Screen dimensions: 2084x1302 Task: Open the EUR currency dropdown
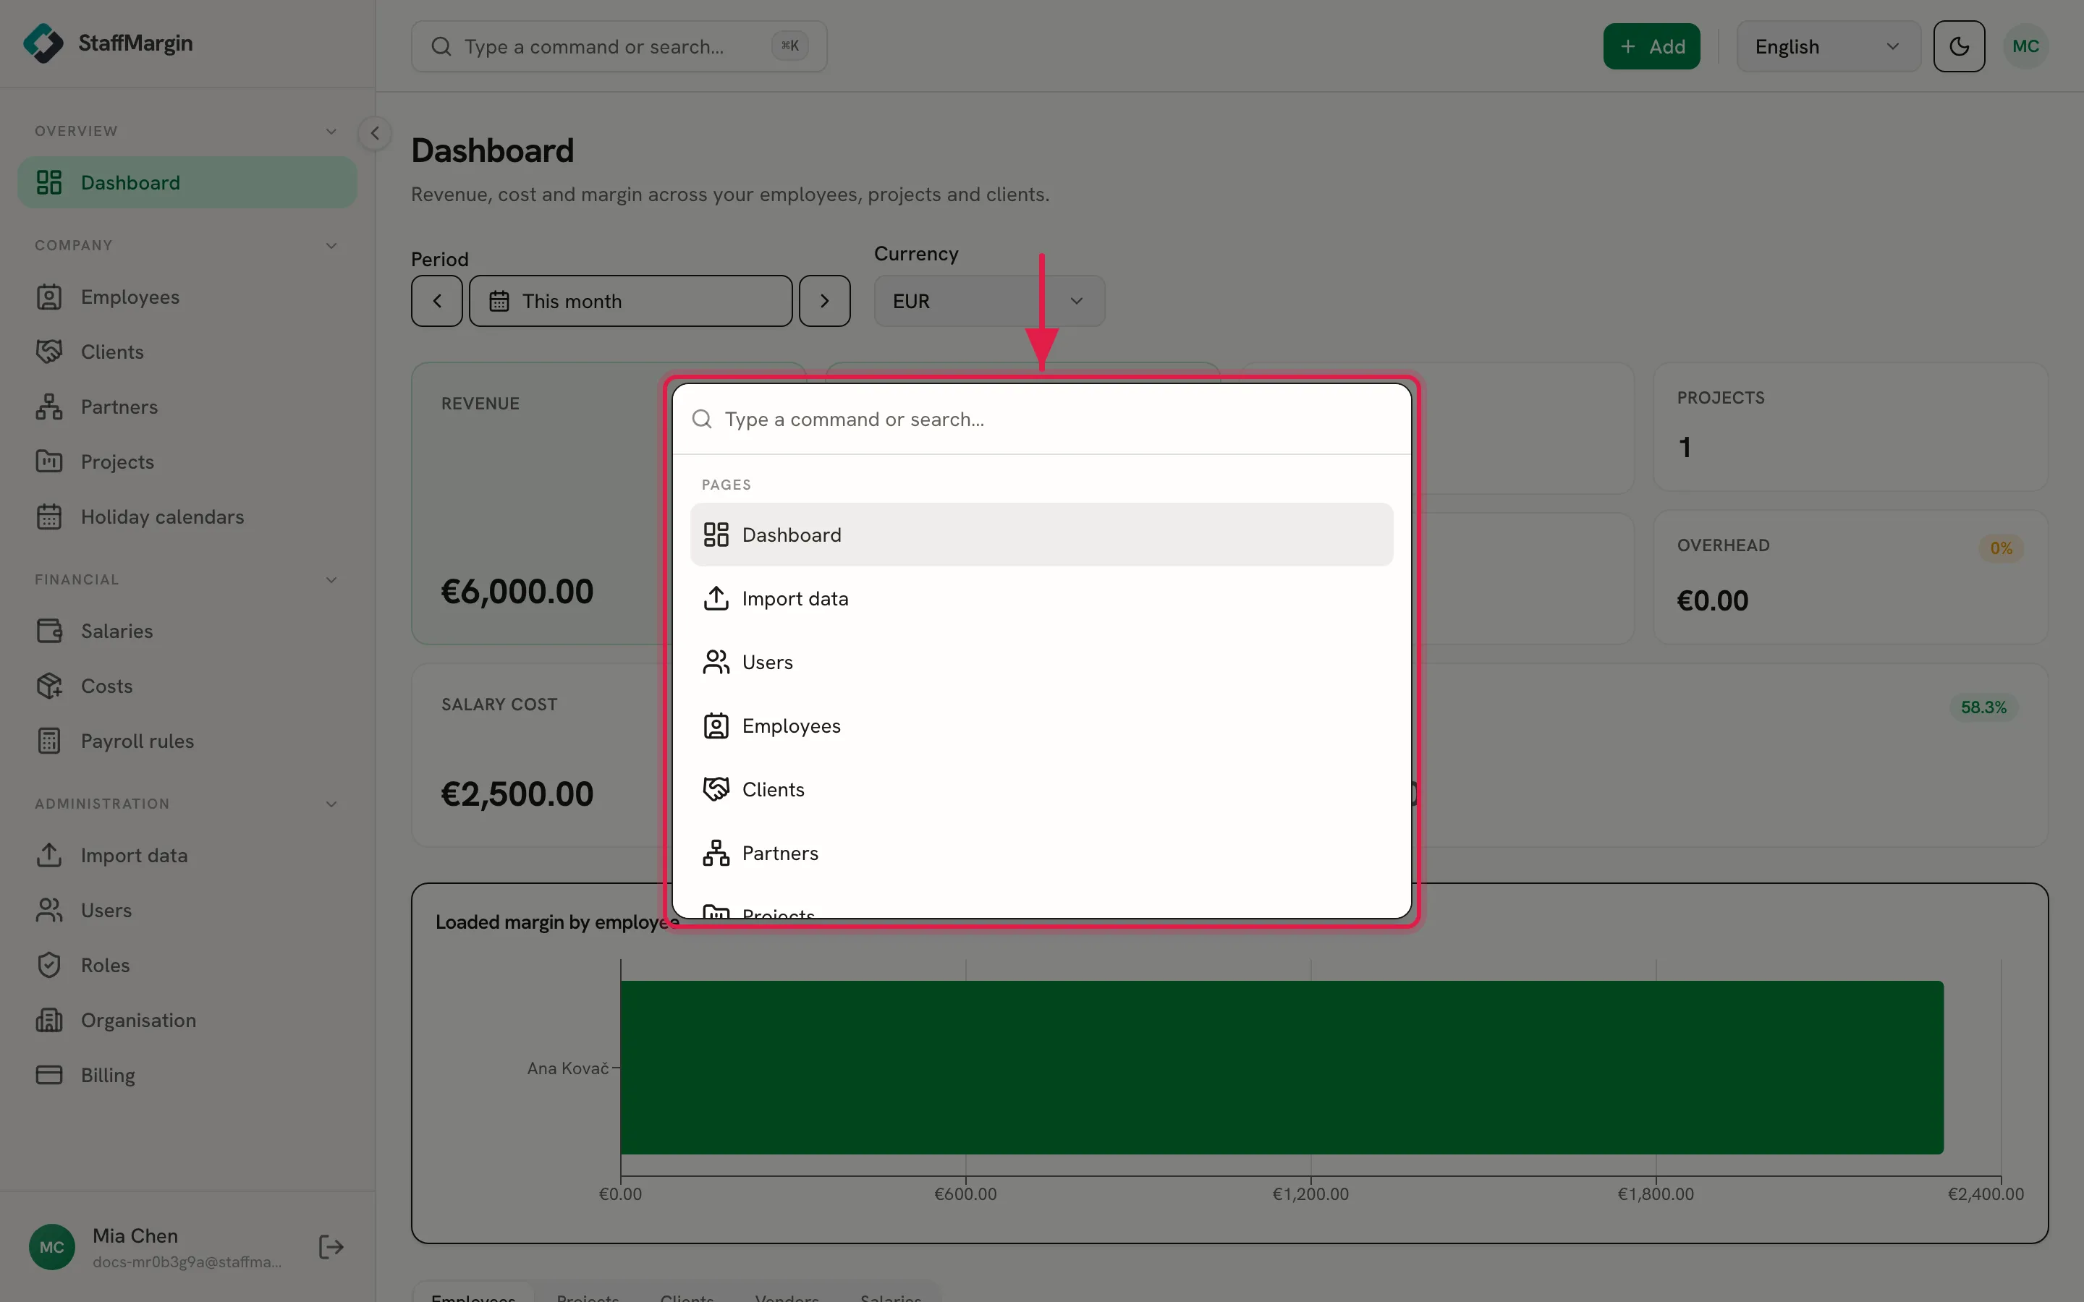click(989, 302)
